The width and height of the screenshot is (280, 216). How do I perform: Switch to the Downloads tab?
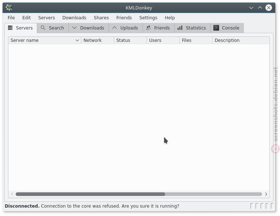[x=89, y=28]
